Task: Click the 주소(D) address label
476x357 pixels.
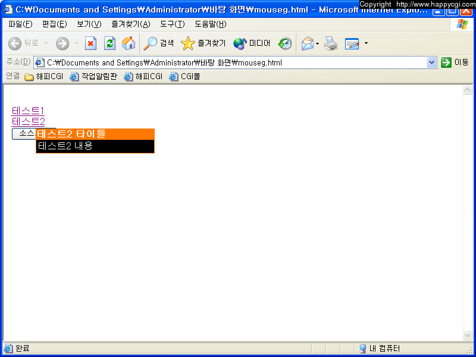Action: [18, 62]
